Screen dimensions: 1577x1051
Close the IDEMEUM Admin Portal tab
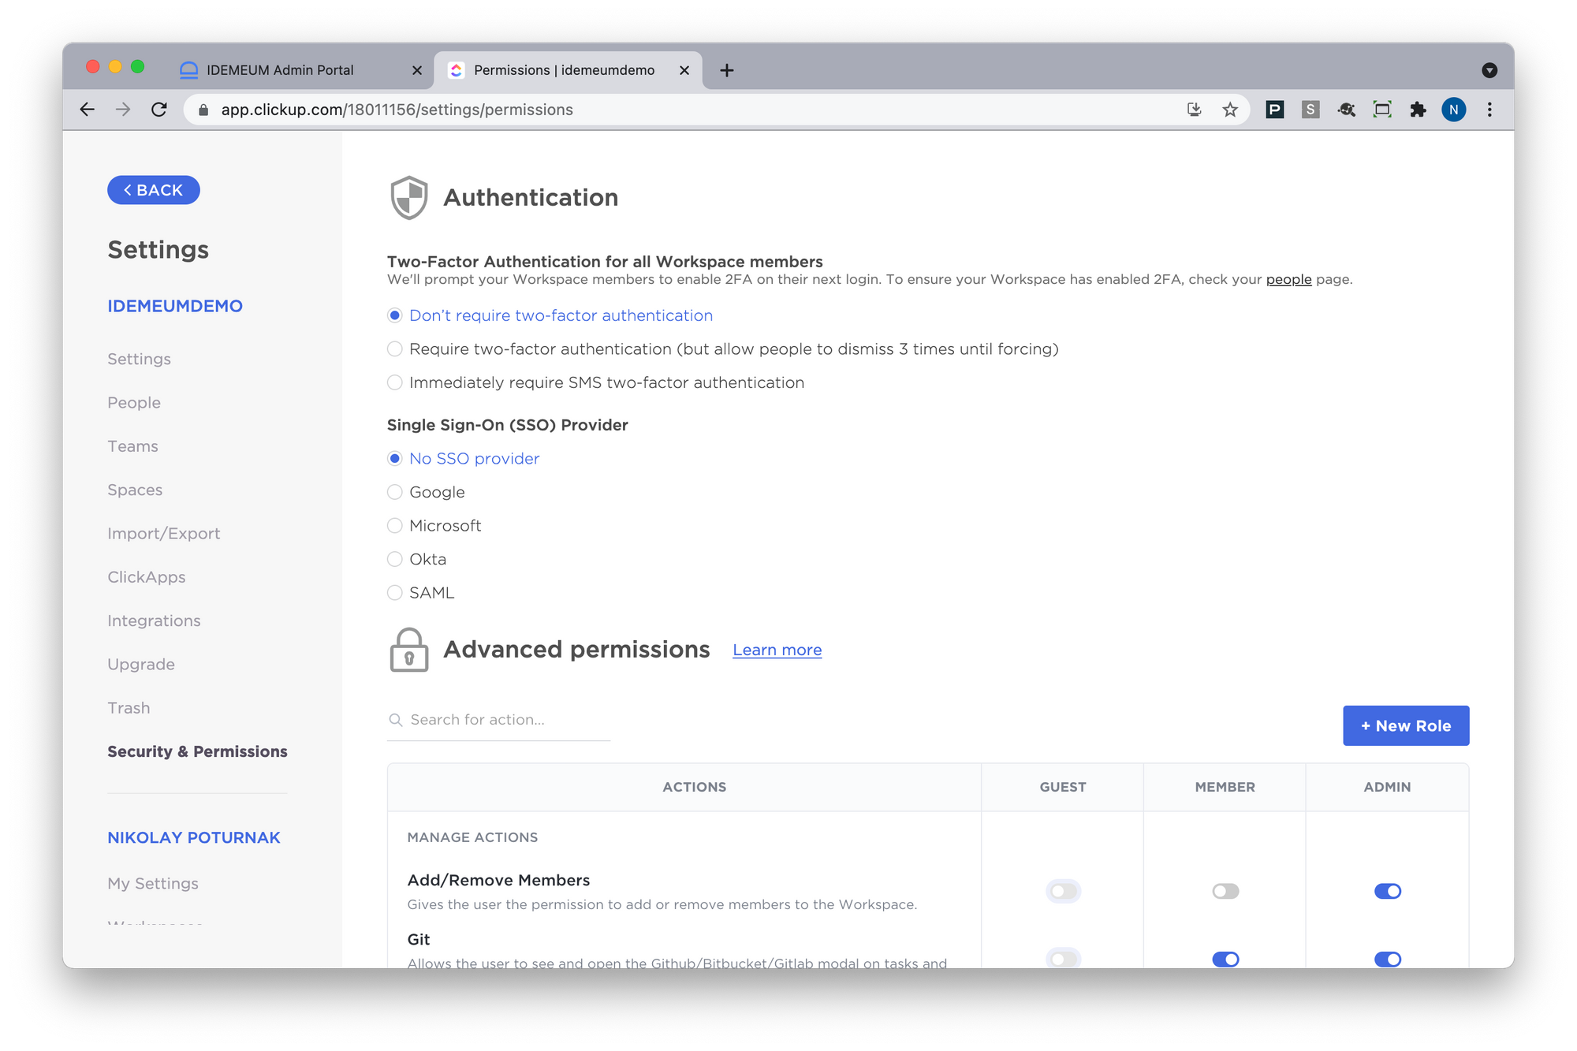point(417,70)
